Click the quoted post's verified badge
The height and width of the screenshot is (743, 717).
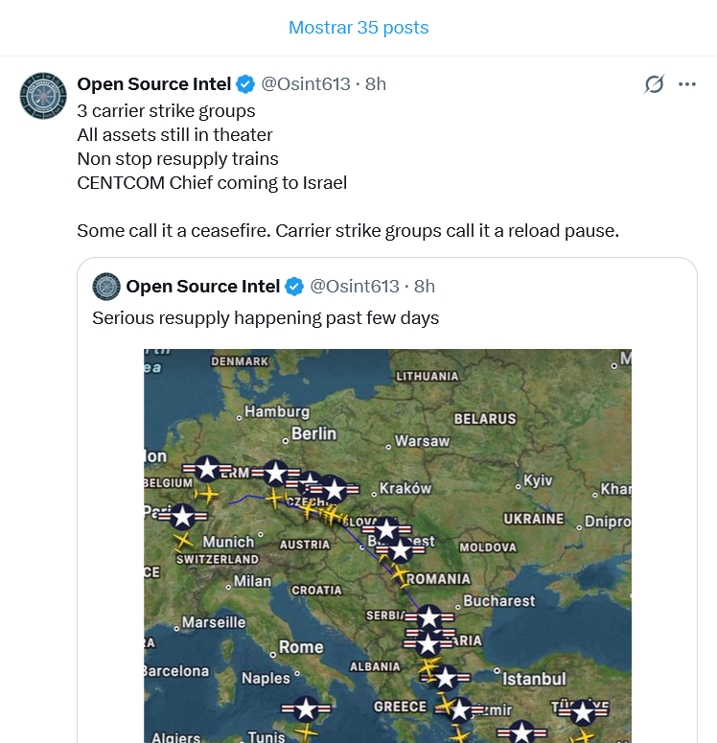(294, 286)
